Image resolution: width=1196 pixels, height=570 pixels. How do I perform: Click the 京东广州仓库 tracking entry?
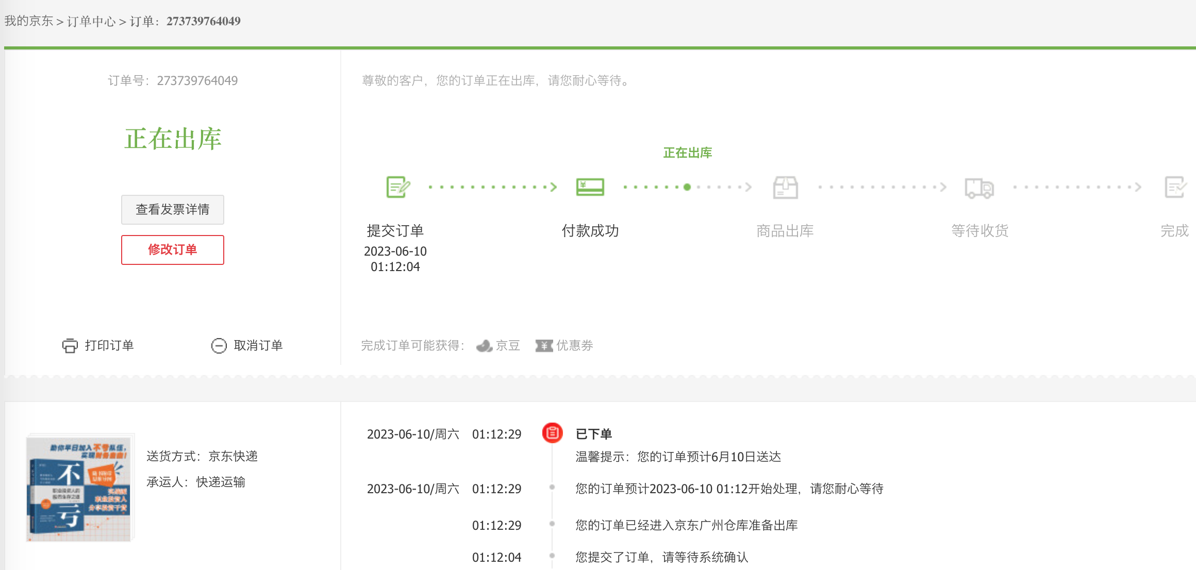coord(686,525)
